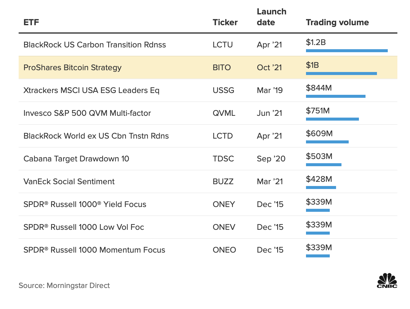This screenshot has height=309, width=410.
Task: Click the blue volume bar for BUZZ
Action: [321, 187]
